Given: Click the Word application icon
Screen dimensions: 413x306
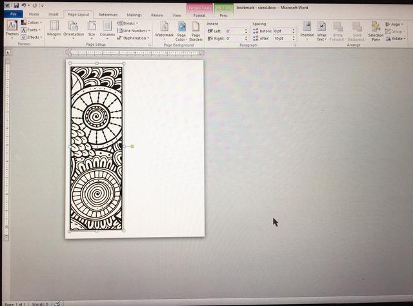Looking at the screenshot, I should tap(7, 6).
